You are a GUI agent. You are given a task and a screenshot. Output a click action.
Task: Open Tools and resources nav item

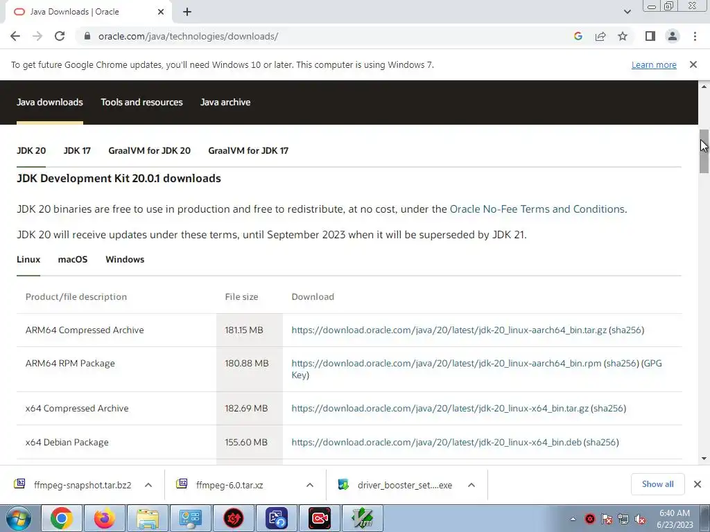141,103
